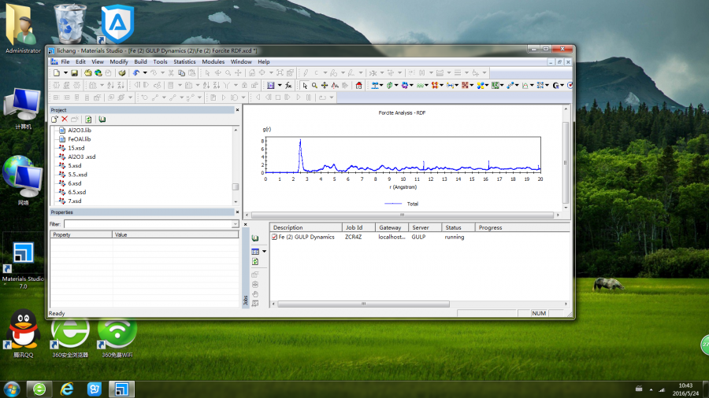Open the Filter dropdown in Properties panel

click(235, 224)
